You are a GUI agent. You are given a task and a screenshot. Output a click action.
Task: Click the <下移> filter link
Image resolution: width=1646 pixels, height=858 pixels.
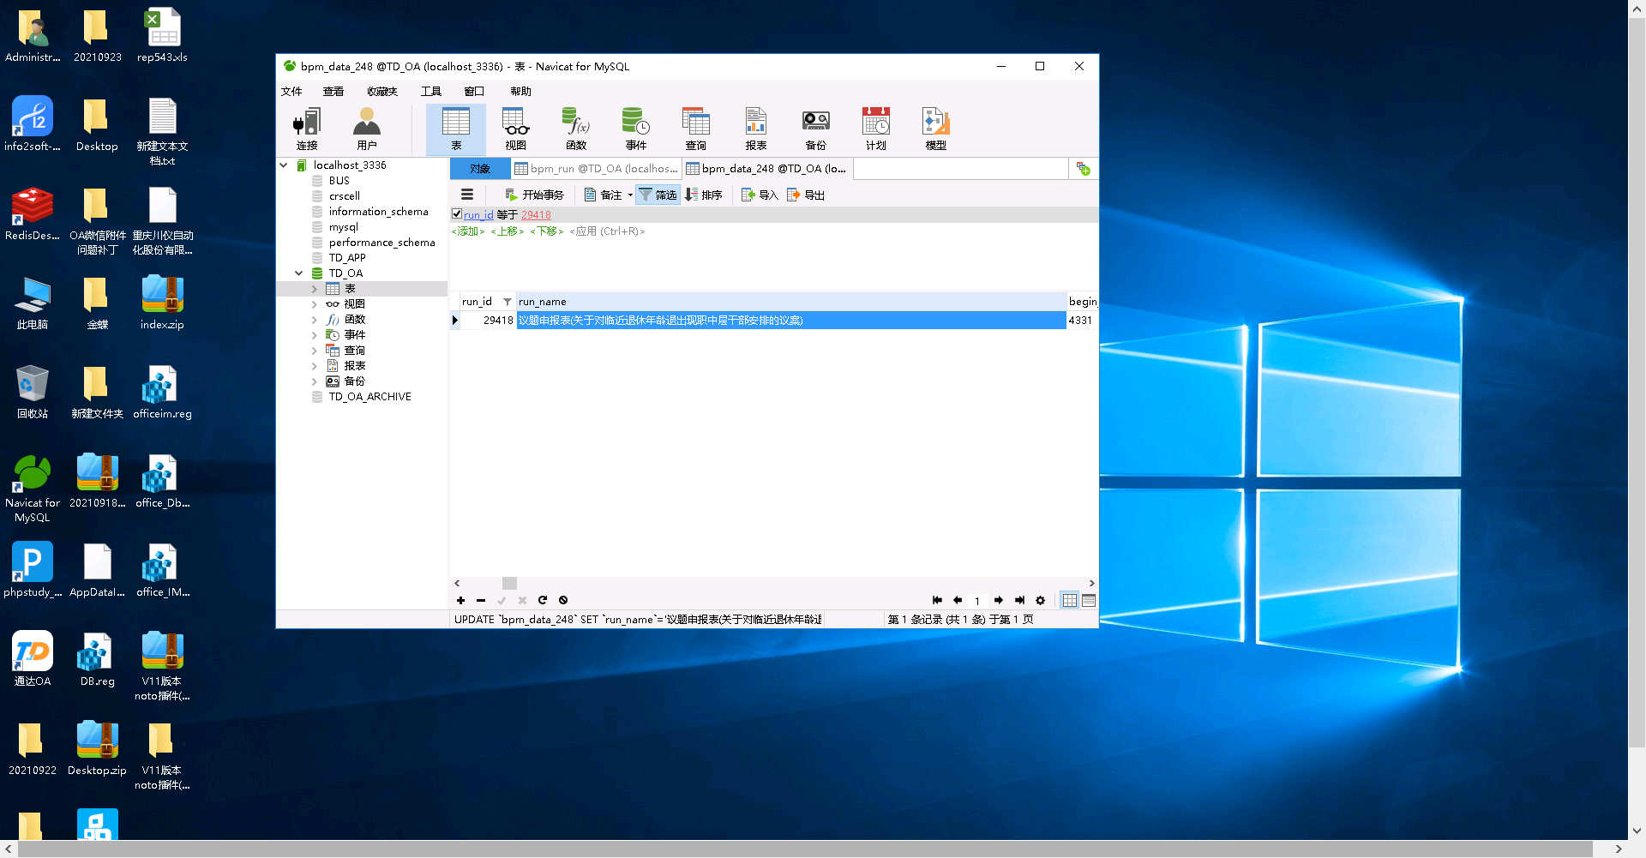coord(547,231)
